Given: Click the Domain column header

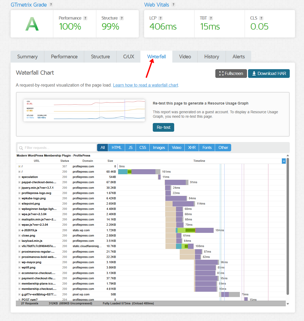Looking at the screenshot, I should [88, 161].
